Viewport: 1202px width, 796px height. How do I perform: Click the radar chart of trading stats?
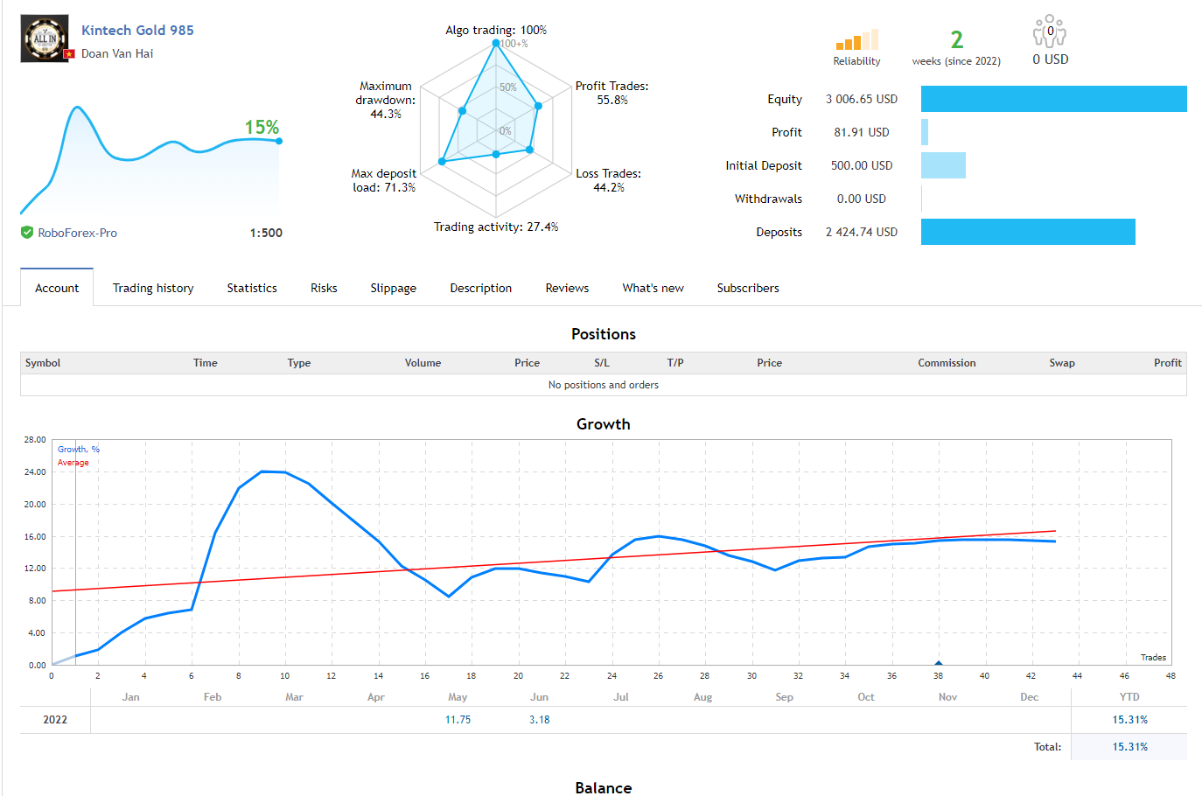(496, 129)
